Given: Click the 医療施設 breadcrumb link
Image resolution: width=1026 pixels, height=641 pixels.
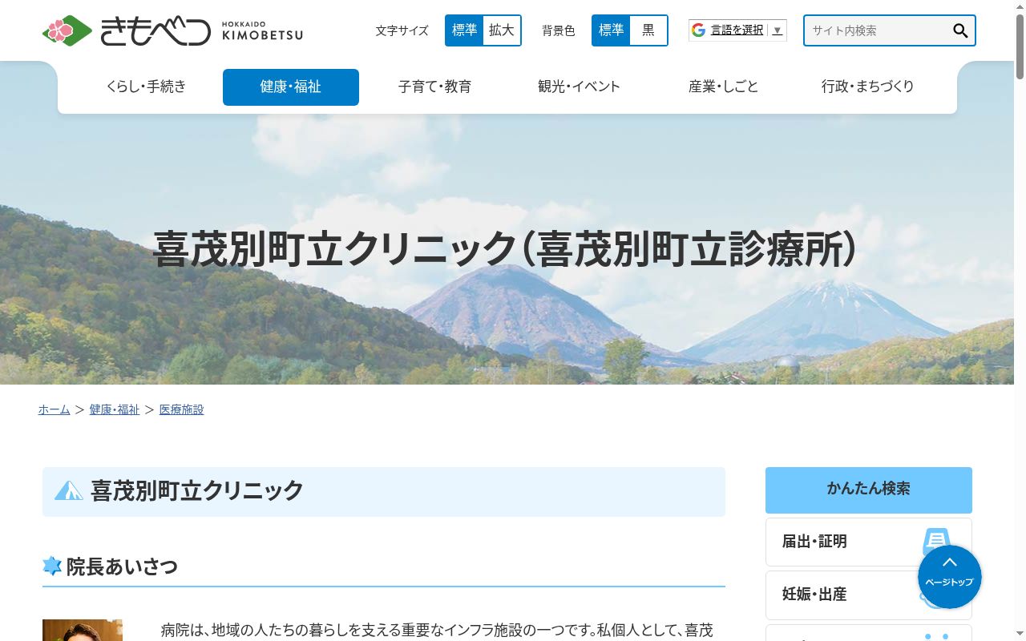Looking at the screenshot, I should pyautogui.click(x=182, y=409).
